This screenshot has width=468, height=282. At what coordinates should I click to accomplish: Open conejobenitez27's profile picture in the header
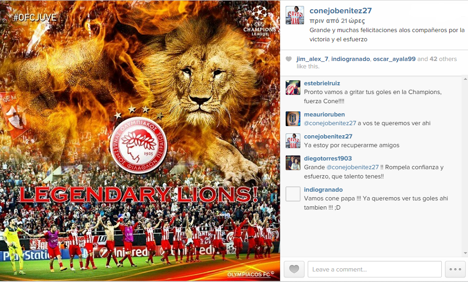point(295,15)
